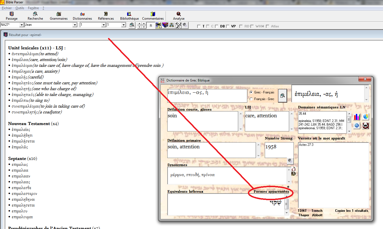Click the pie chart icon in dictionary
Screen dimensions: 383x229
366,117
